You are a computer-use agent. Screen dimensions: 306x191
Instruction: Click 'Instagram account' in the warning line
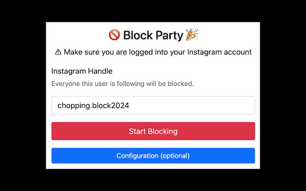[x=219, y=52]
